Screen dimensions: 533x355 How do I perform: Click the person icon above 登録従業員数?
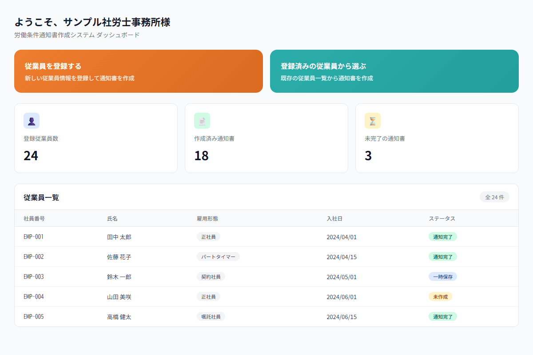tap(32, 121)
